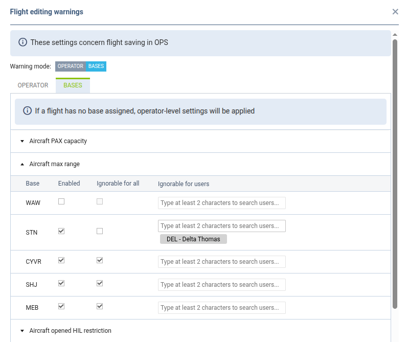Viewport: 408px width, 342px height.
Task: Close the Flight editing warnings dialog
Action: pyautogui.click(x=395, y=12)
